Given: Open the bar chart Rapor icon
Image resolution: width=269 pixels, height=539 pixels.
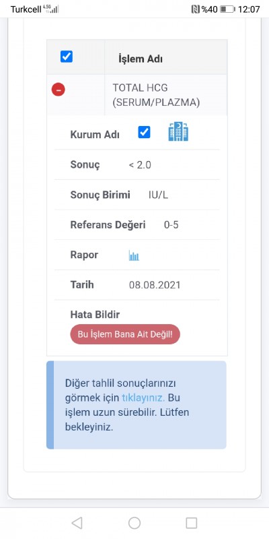Looking at the screenshot, I should point(134,255).
